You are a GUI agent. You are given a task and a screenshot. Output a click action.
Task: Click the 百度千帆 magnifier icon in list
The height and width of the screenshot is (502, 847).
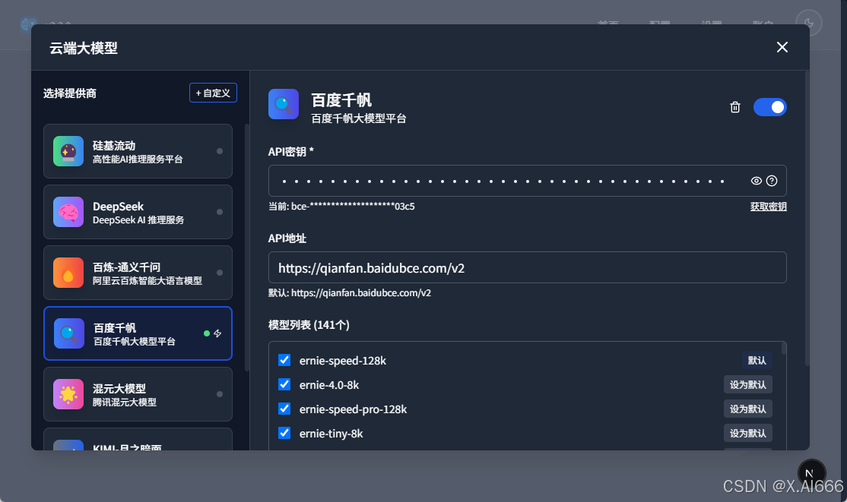click(69, 333)
